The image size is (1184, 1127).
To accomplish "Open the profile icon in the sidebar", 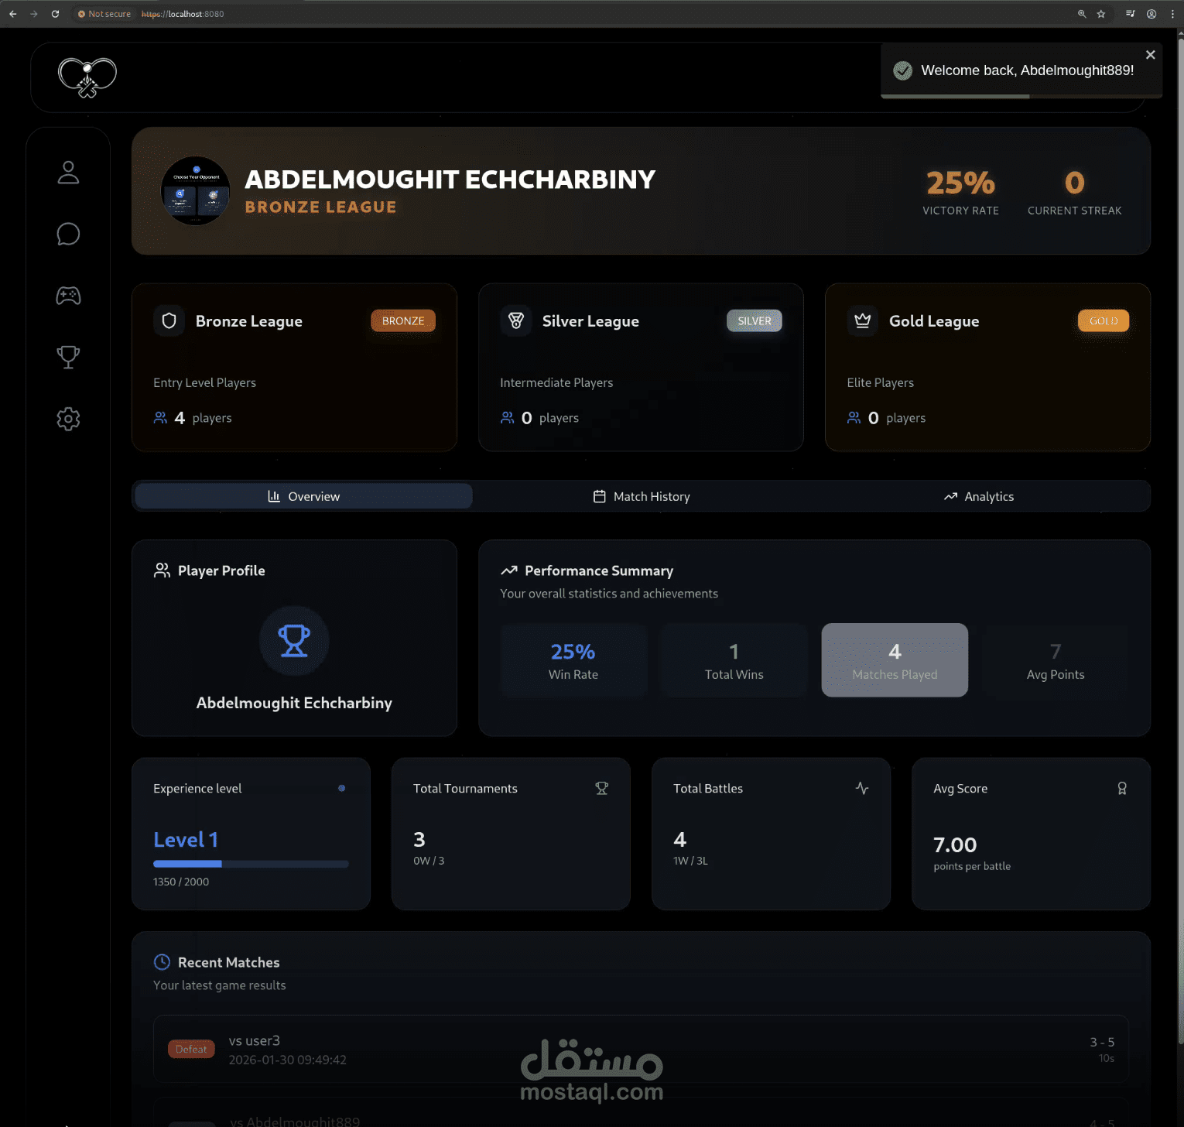I will (x=68, y=172).
